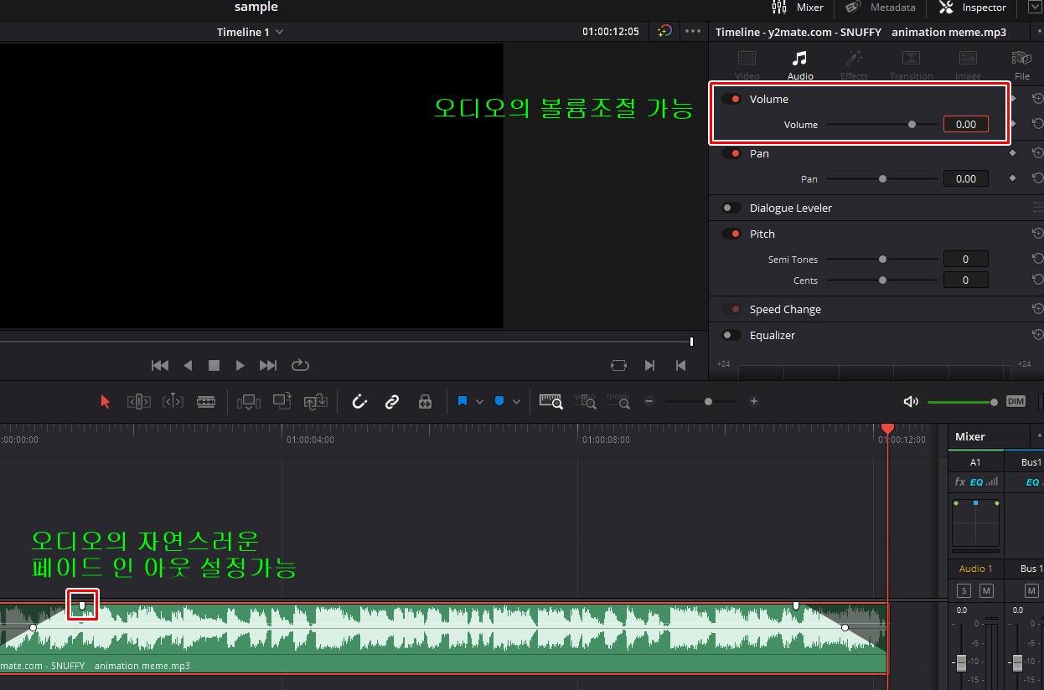
Task: Click the Cents value field
Action: click(x=965, y=281)
